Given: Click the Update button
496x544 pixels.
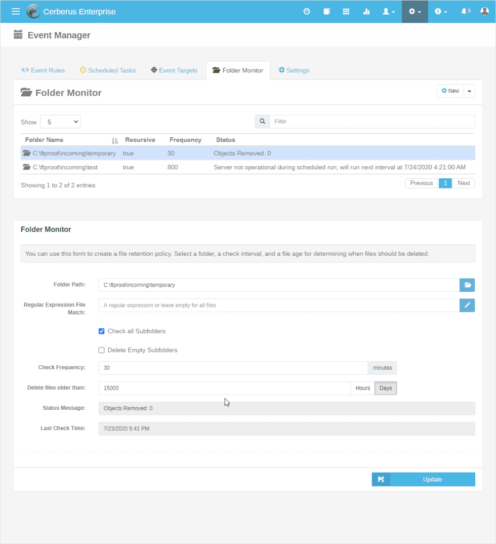Looking at the screenshot, I should click(x=432, y=479).
